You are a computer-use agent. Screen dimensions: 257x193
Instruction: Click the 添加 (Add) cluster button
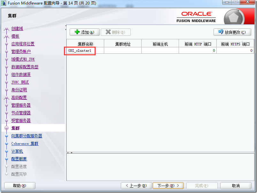click(x=85, y=32)
